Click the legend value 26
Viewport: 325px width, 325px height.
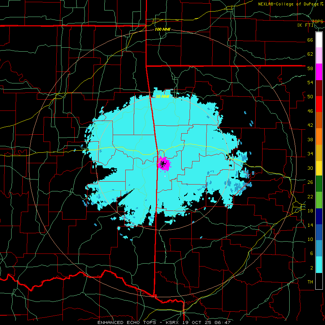[310, 182]
